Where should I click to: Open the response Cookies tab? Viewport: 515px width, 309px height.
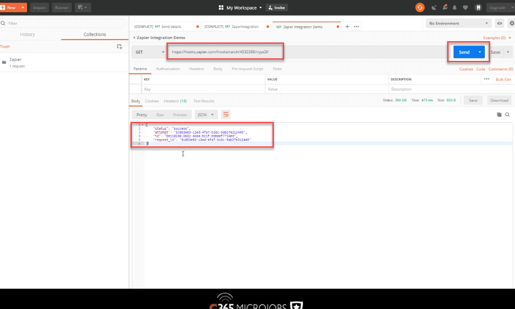click(x=152, y=101)
